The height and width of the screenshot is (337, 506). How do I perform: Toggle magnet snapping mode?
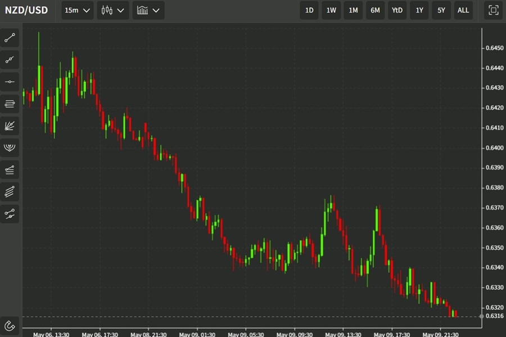click(x=10, y=325)
